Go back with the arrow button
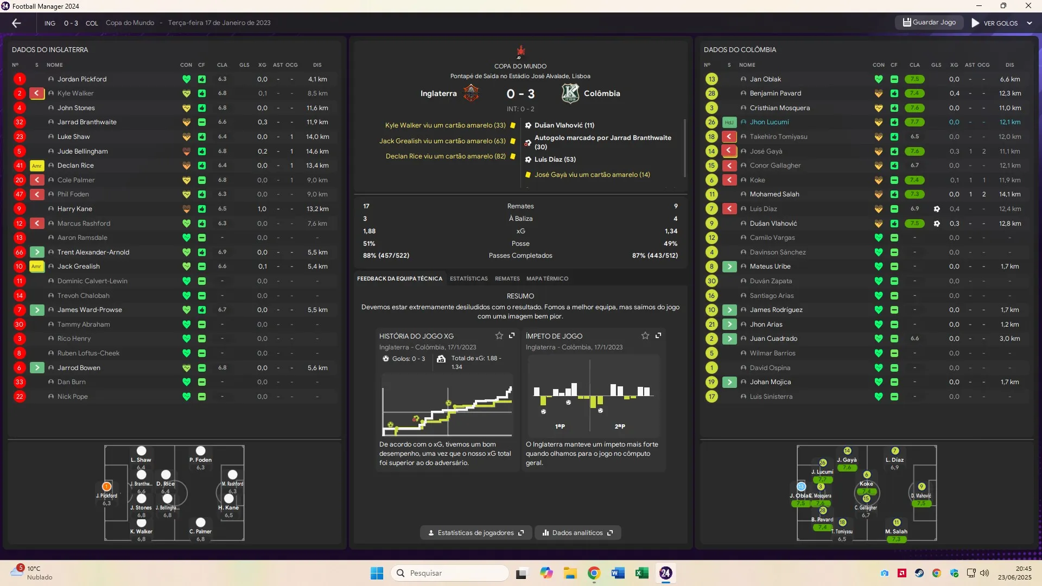The height and width of the screenshot is (586, 1042). pos(16,23)
